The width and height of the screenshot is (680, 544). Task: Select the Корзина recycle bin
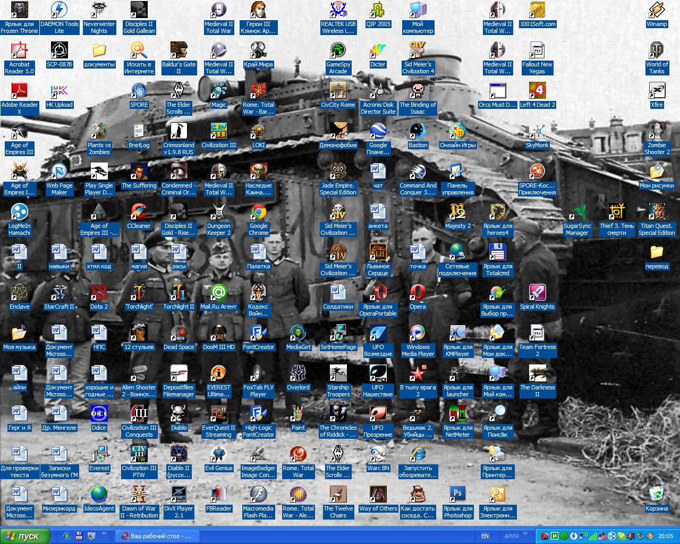[657, 499]
